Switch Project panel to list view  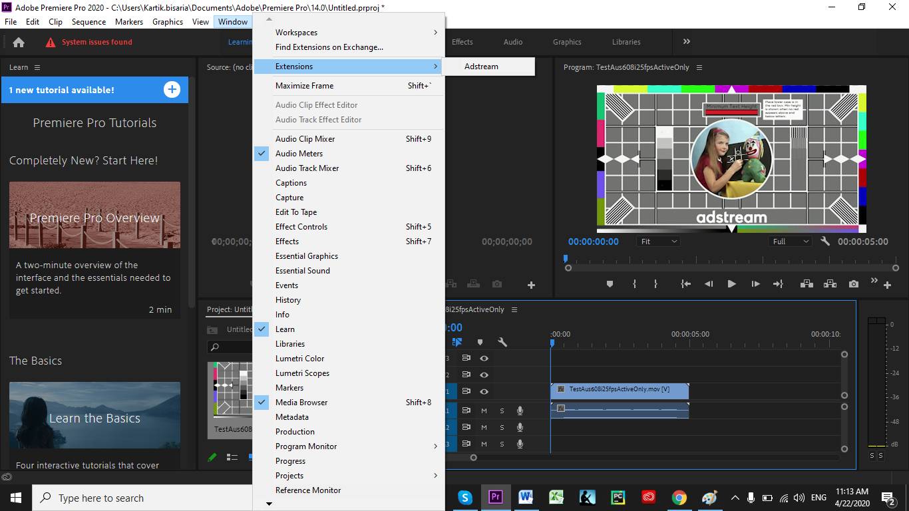coord(232,457)
